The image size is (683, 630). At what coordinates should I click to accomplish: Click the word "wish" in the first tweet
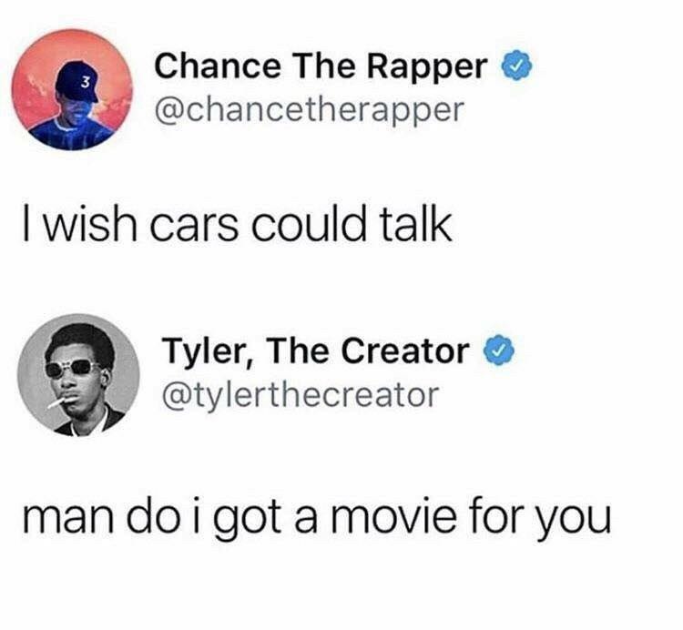pos(90,226)
